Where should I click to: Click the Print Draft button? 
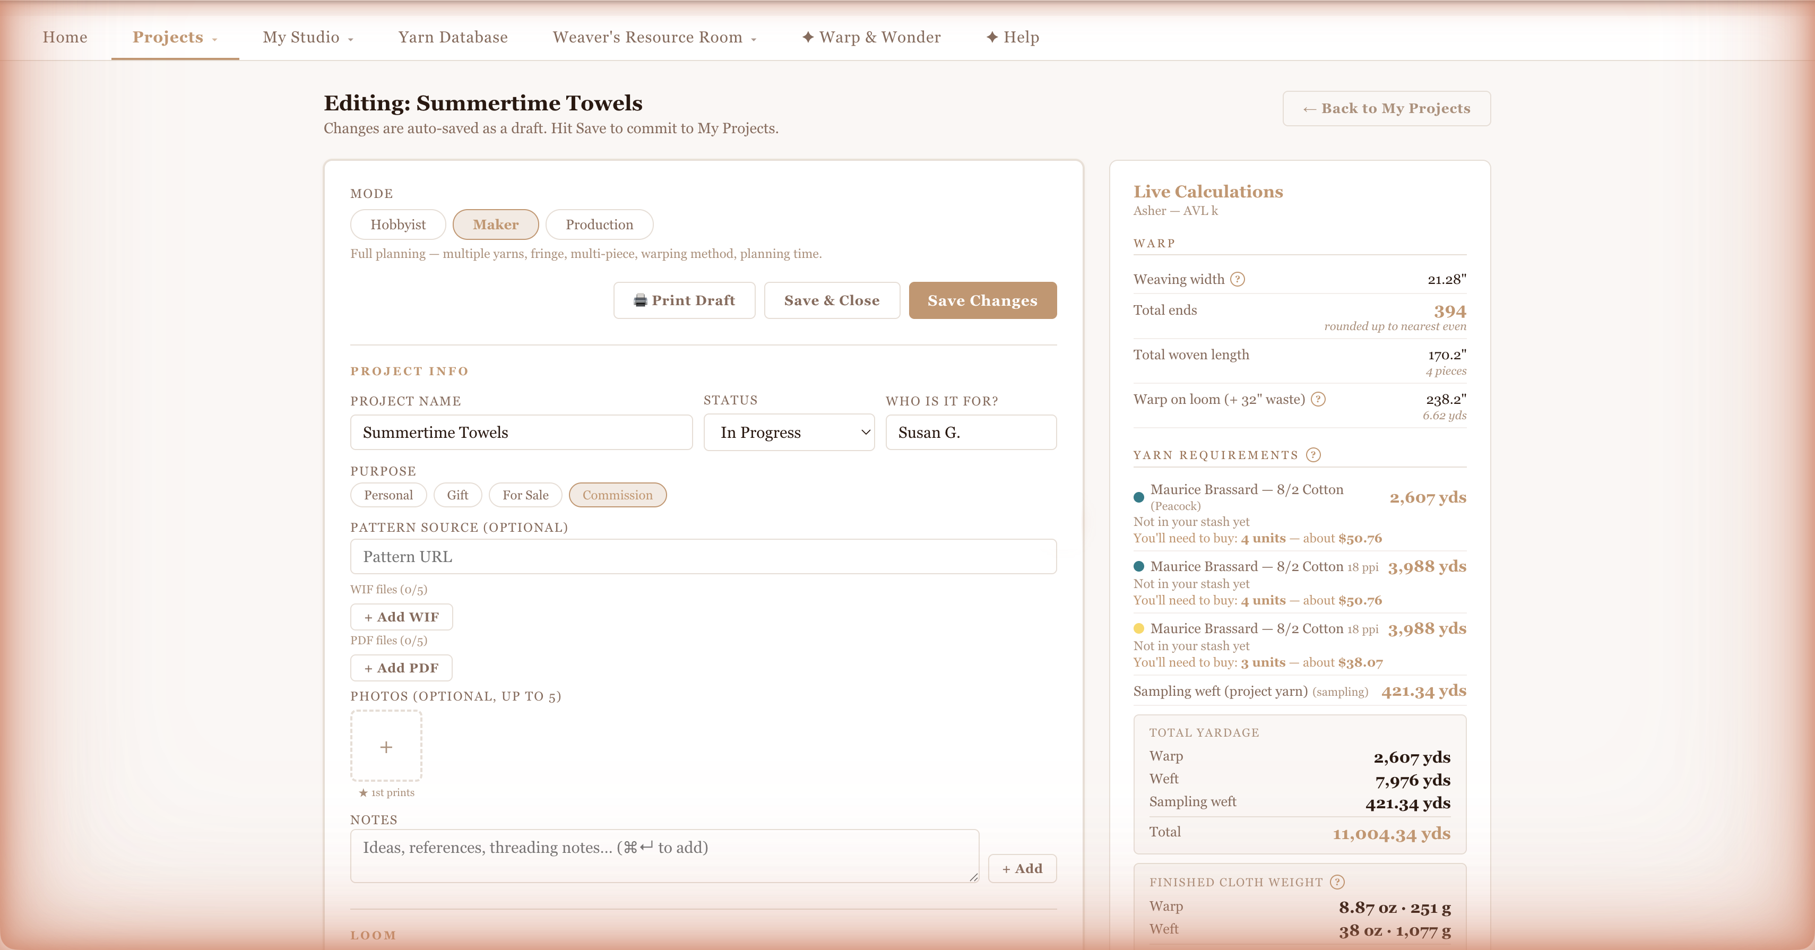[x=684, y=300]
